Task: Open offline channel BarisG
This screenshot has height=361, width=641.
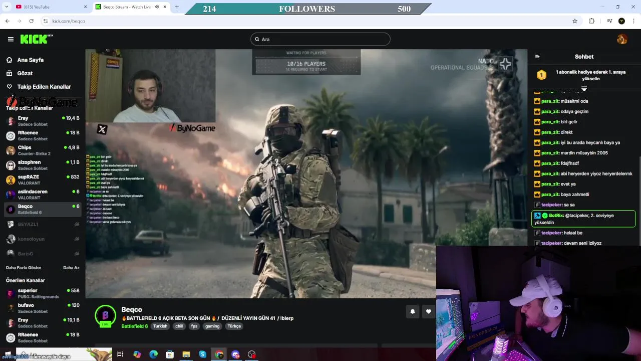Action: pos(42,253)
